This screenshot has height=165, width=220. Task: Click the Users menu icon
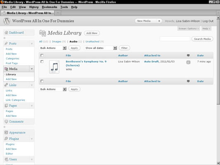6,159
